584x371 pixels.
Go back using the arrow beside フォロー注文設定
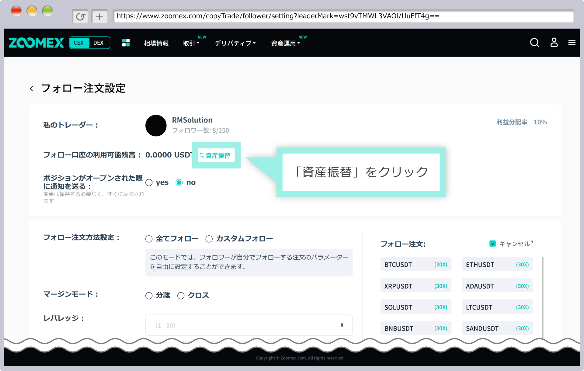click(x=31, y=88)
